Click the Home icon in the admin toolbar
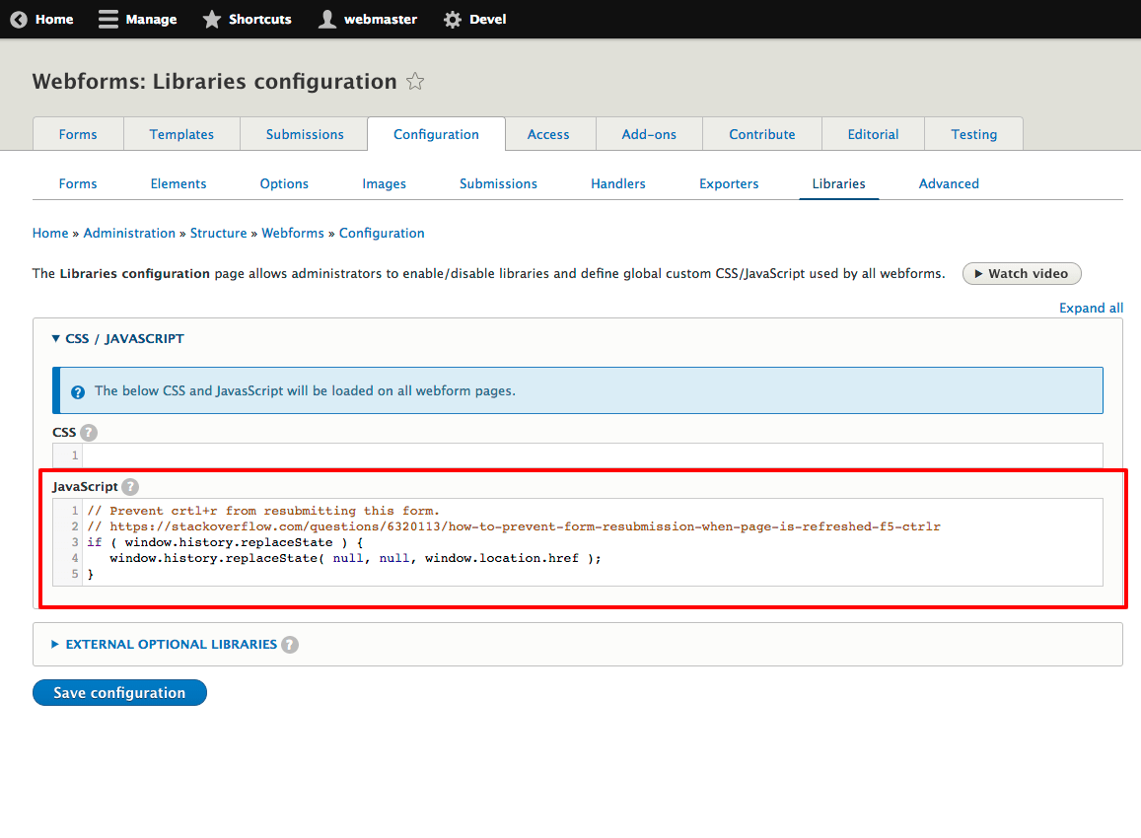This screenshot has height=838, width=1141. (x=18, y=19)
